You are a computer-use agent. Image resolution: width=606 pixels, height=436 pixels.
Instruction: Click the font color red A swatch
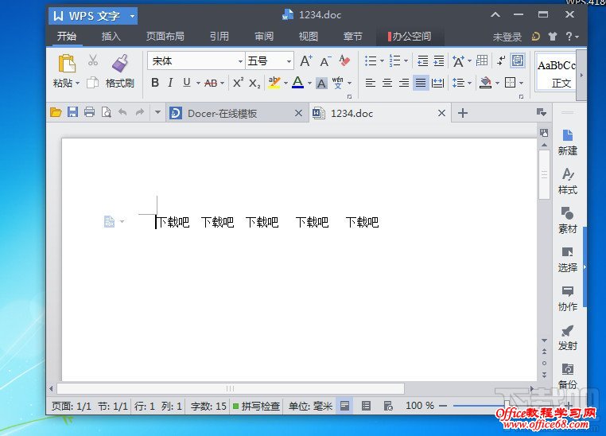tap(297, 83)
